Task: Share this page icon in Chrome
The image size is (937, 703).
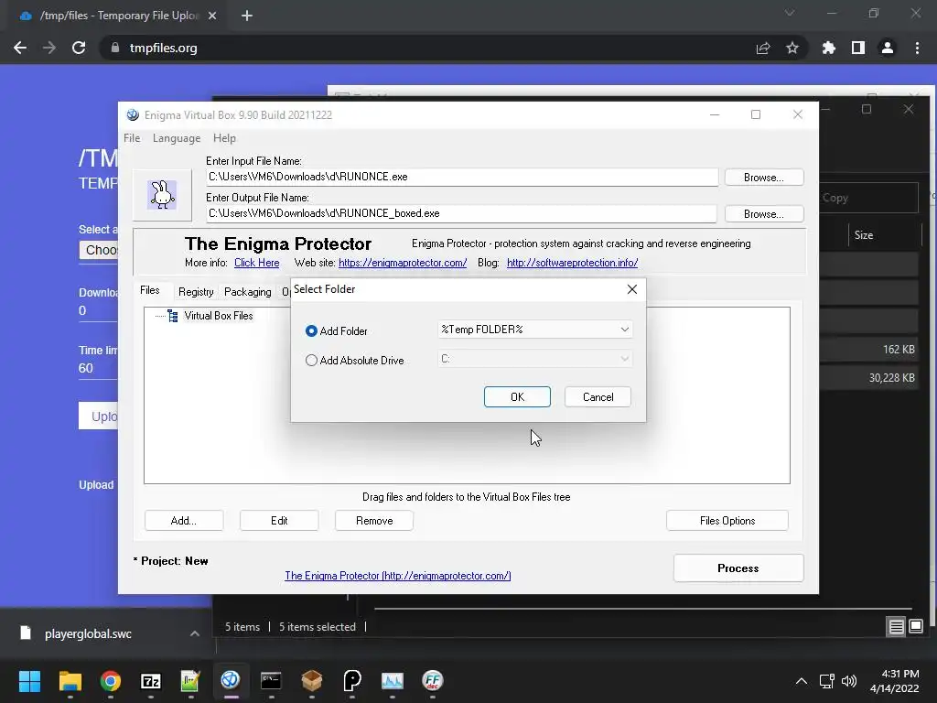Action: click(x=763, y=48)
